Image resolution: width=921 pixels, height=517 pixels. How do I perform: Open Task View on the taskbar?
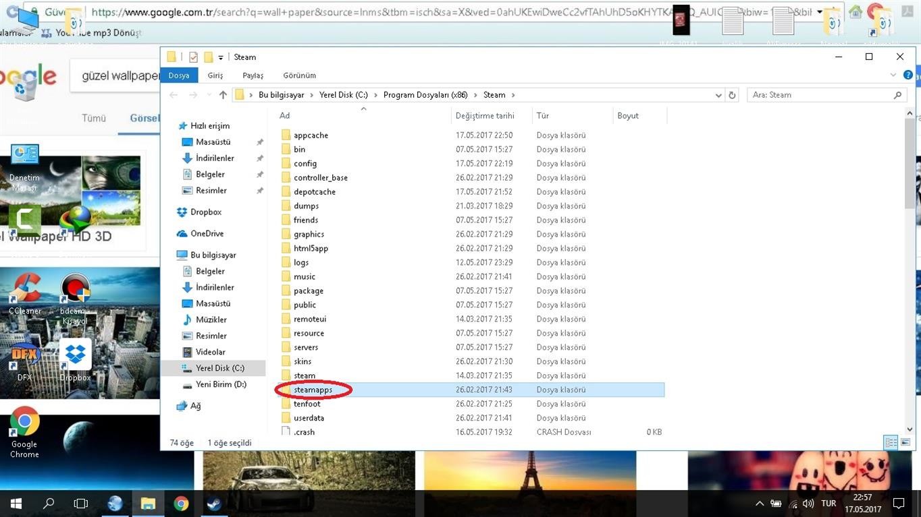point(81,504)
